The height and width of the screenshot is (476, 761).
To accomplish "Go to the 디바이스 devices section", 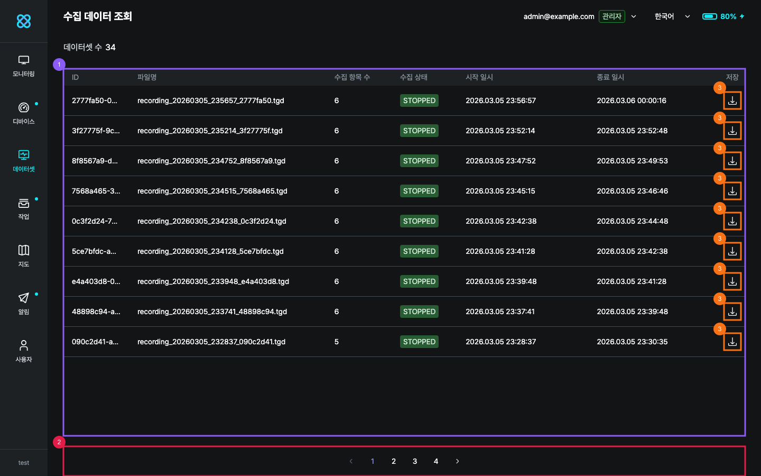I will point(24,114).
